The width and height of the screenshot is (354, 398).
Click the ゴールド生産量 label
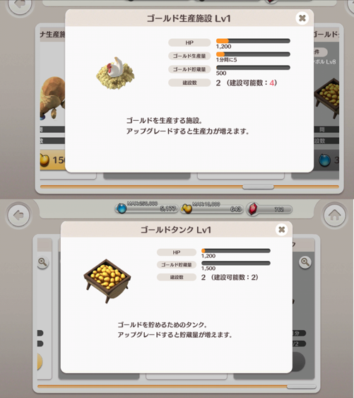[189, 56]
